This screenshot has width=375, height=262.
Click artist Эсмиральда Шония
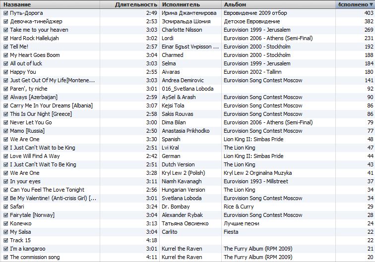(186, 21)
